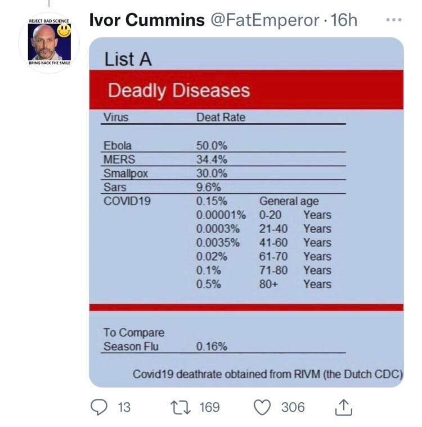Open the @FatEmperor handle link

click(265, 20)
